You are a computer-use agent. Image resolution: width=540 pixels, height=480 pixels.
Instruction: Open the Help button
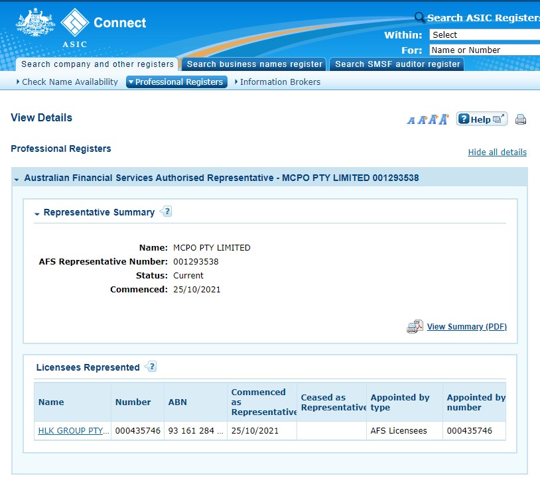[482, 119]
